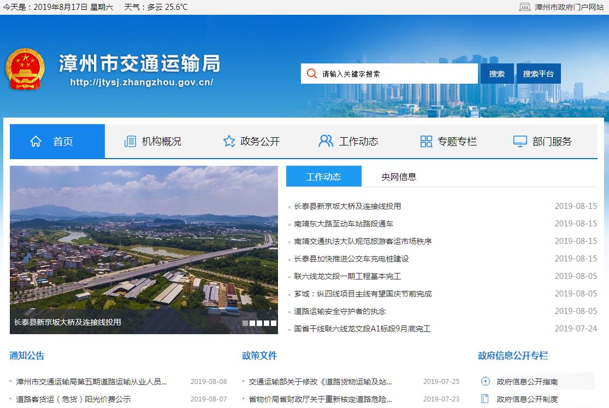Select the 工作动态 news tab
The image size is (609, 408).
tap(323, 177)
